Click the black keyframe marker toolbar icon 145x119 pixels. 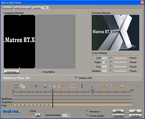[36, 86]
